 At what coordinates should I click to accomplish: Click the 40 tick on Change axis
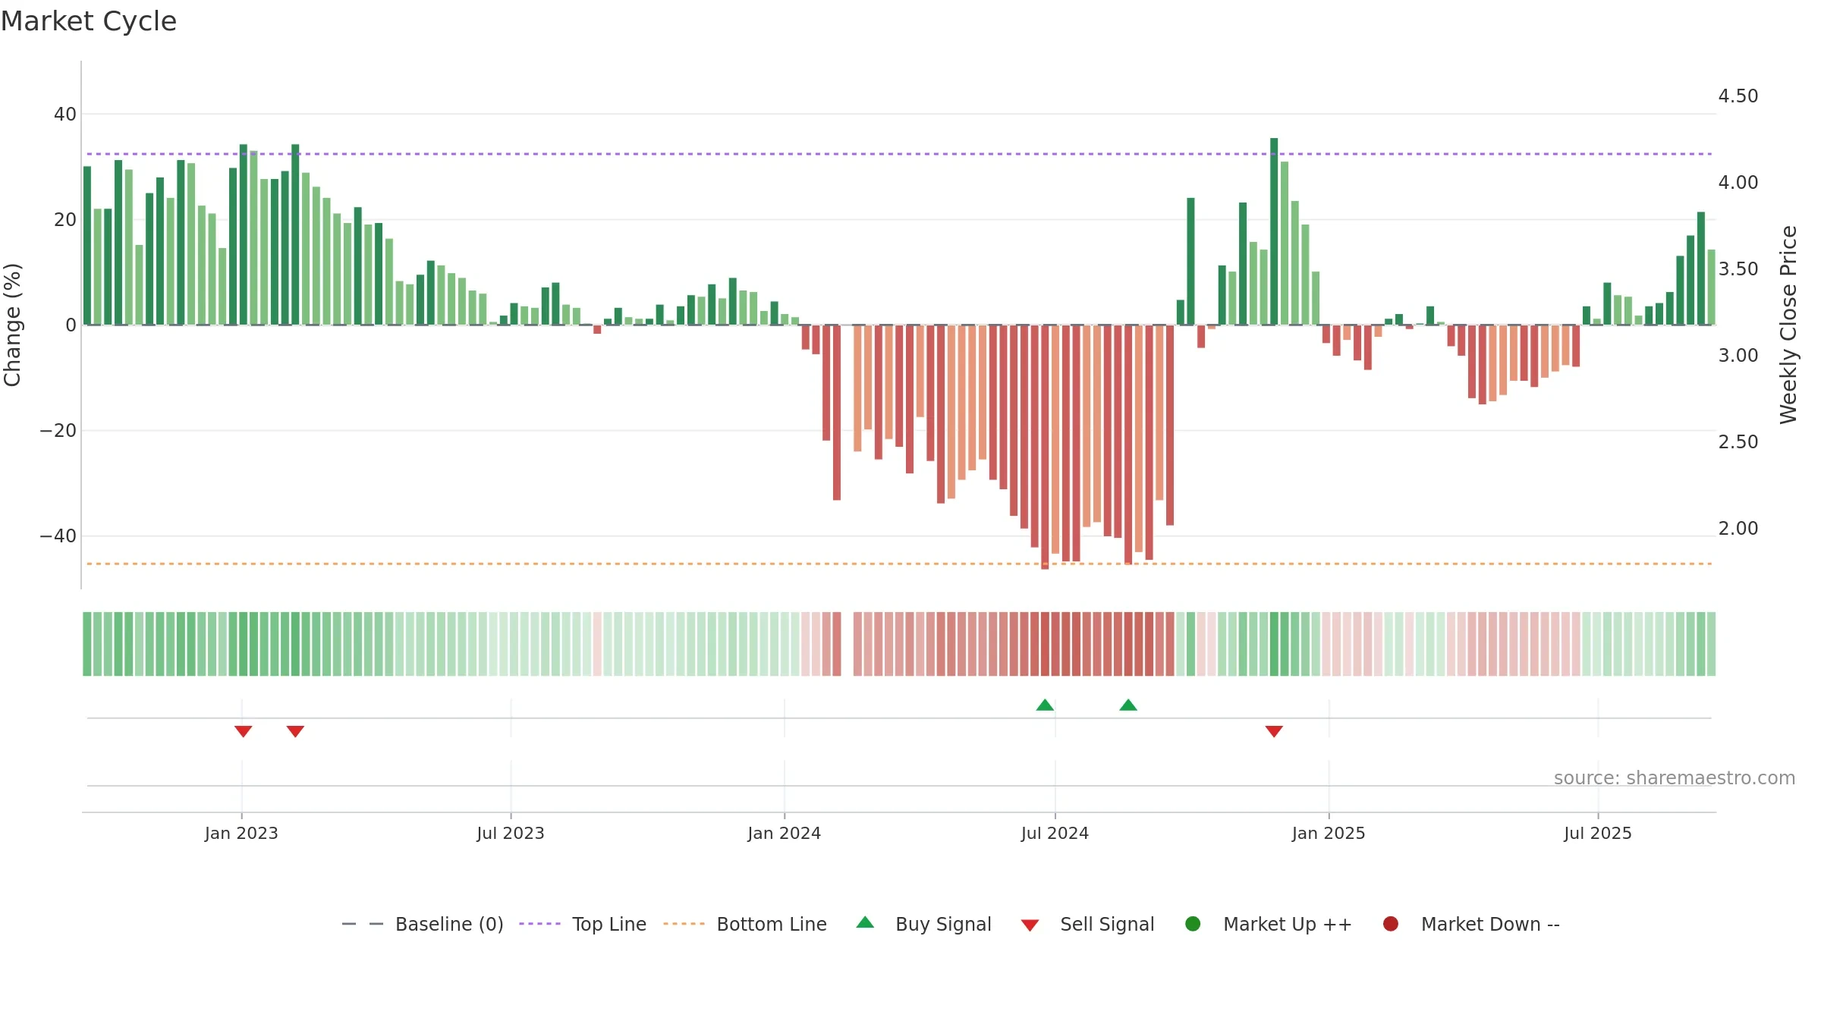(x=65, y=114)
